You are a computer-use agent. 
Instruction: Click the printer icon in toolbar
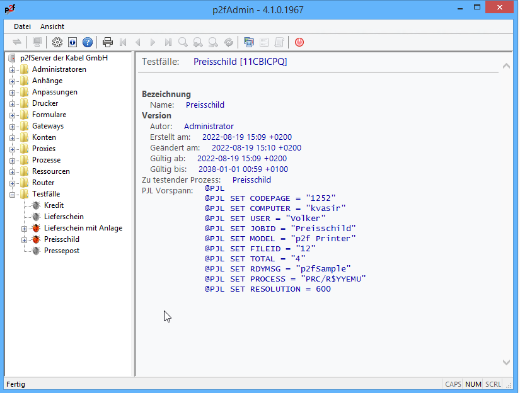click(108, 42)
